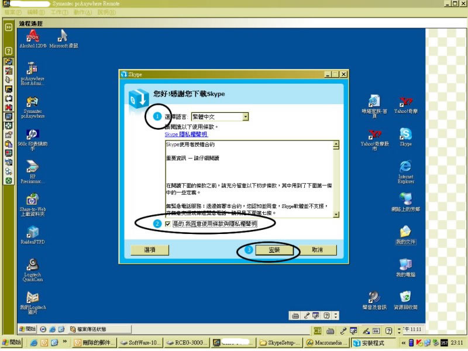This screenshot has width=468, height=351.
Task: Open the 工作(T) menu in pcAnywhere
Action: tap(60, 12)
